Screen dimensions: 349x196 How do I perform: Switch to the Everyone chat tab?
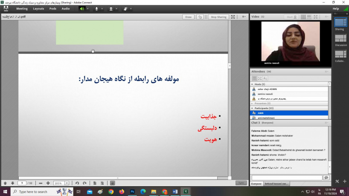(256, 184)
